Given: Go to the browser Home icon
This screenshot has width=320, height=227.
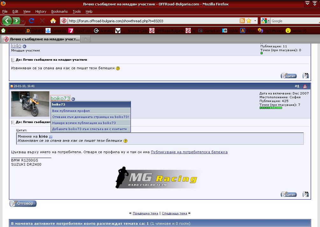Looking at the screenshot, I should 53,21.
